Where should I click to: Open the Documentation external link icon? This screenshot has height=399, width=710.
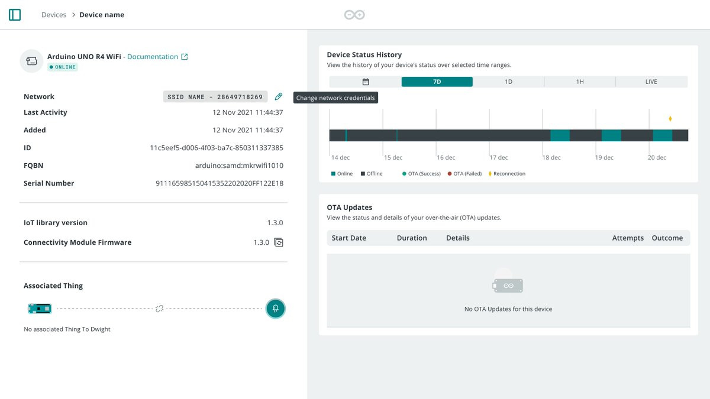[x=184, y=57]
